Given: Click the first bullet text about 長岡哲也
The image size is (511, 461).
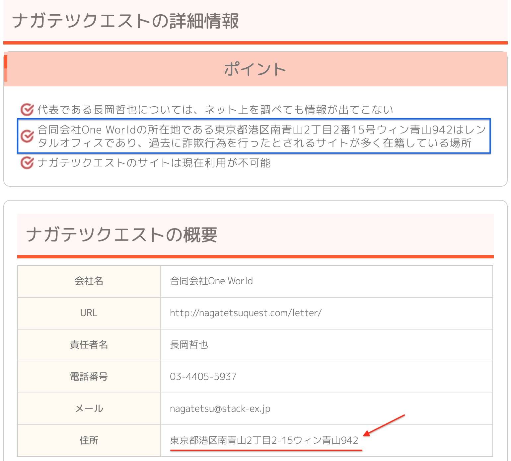Looking at the screenshot, I should click(x=215, y=110).
